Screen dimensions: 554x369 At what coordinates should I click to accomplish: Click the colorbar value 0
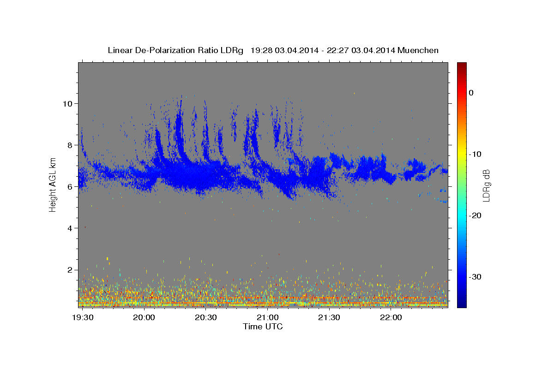click(x=471, y=93)
